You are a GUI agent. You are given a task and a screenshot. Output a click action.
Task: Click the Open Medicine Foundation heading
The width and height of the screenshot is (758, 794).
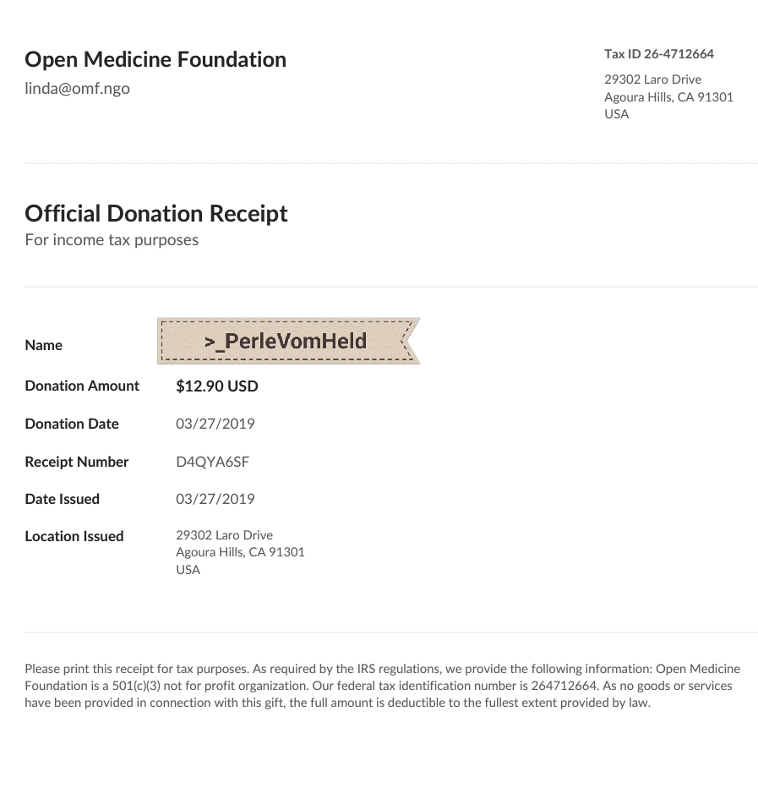point(155,60)
